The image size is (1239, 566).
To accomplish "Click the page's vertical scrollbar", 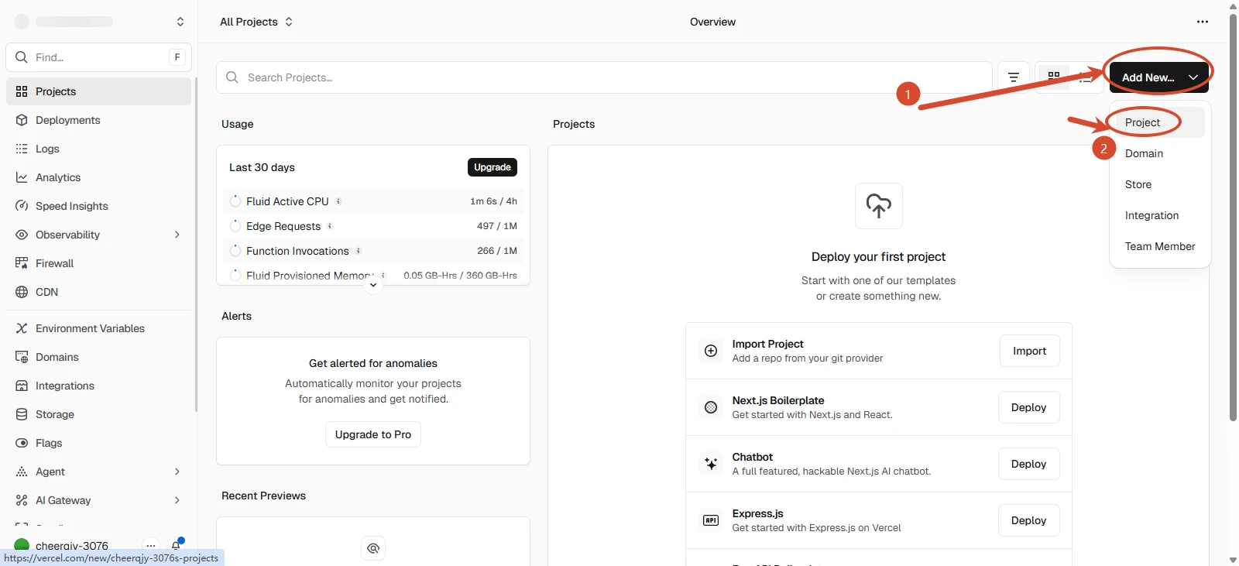I will (1233, 217).
